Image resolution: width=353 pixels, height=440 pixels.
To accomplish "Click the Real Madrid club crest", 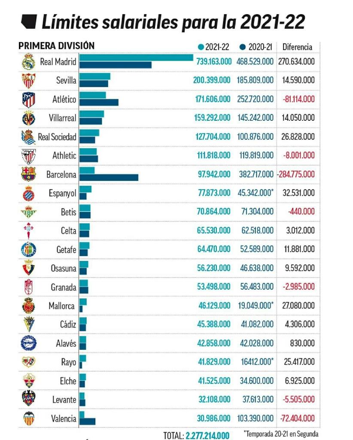I will point(28,61).
